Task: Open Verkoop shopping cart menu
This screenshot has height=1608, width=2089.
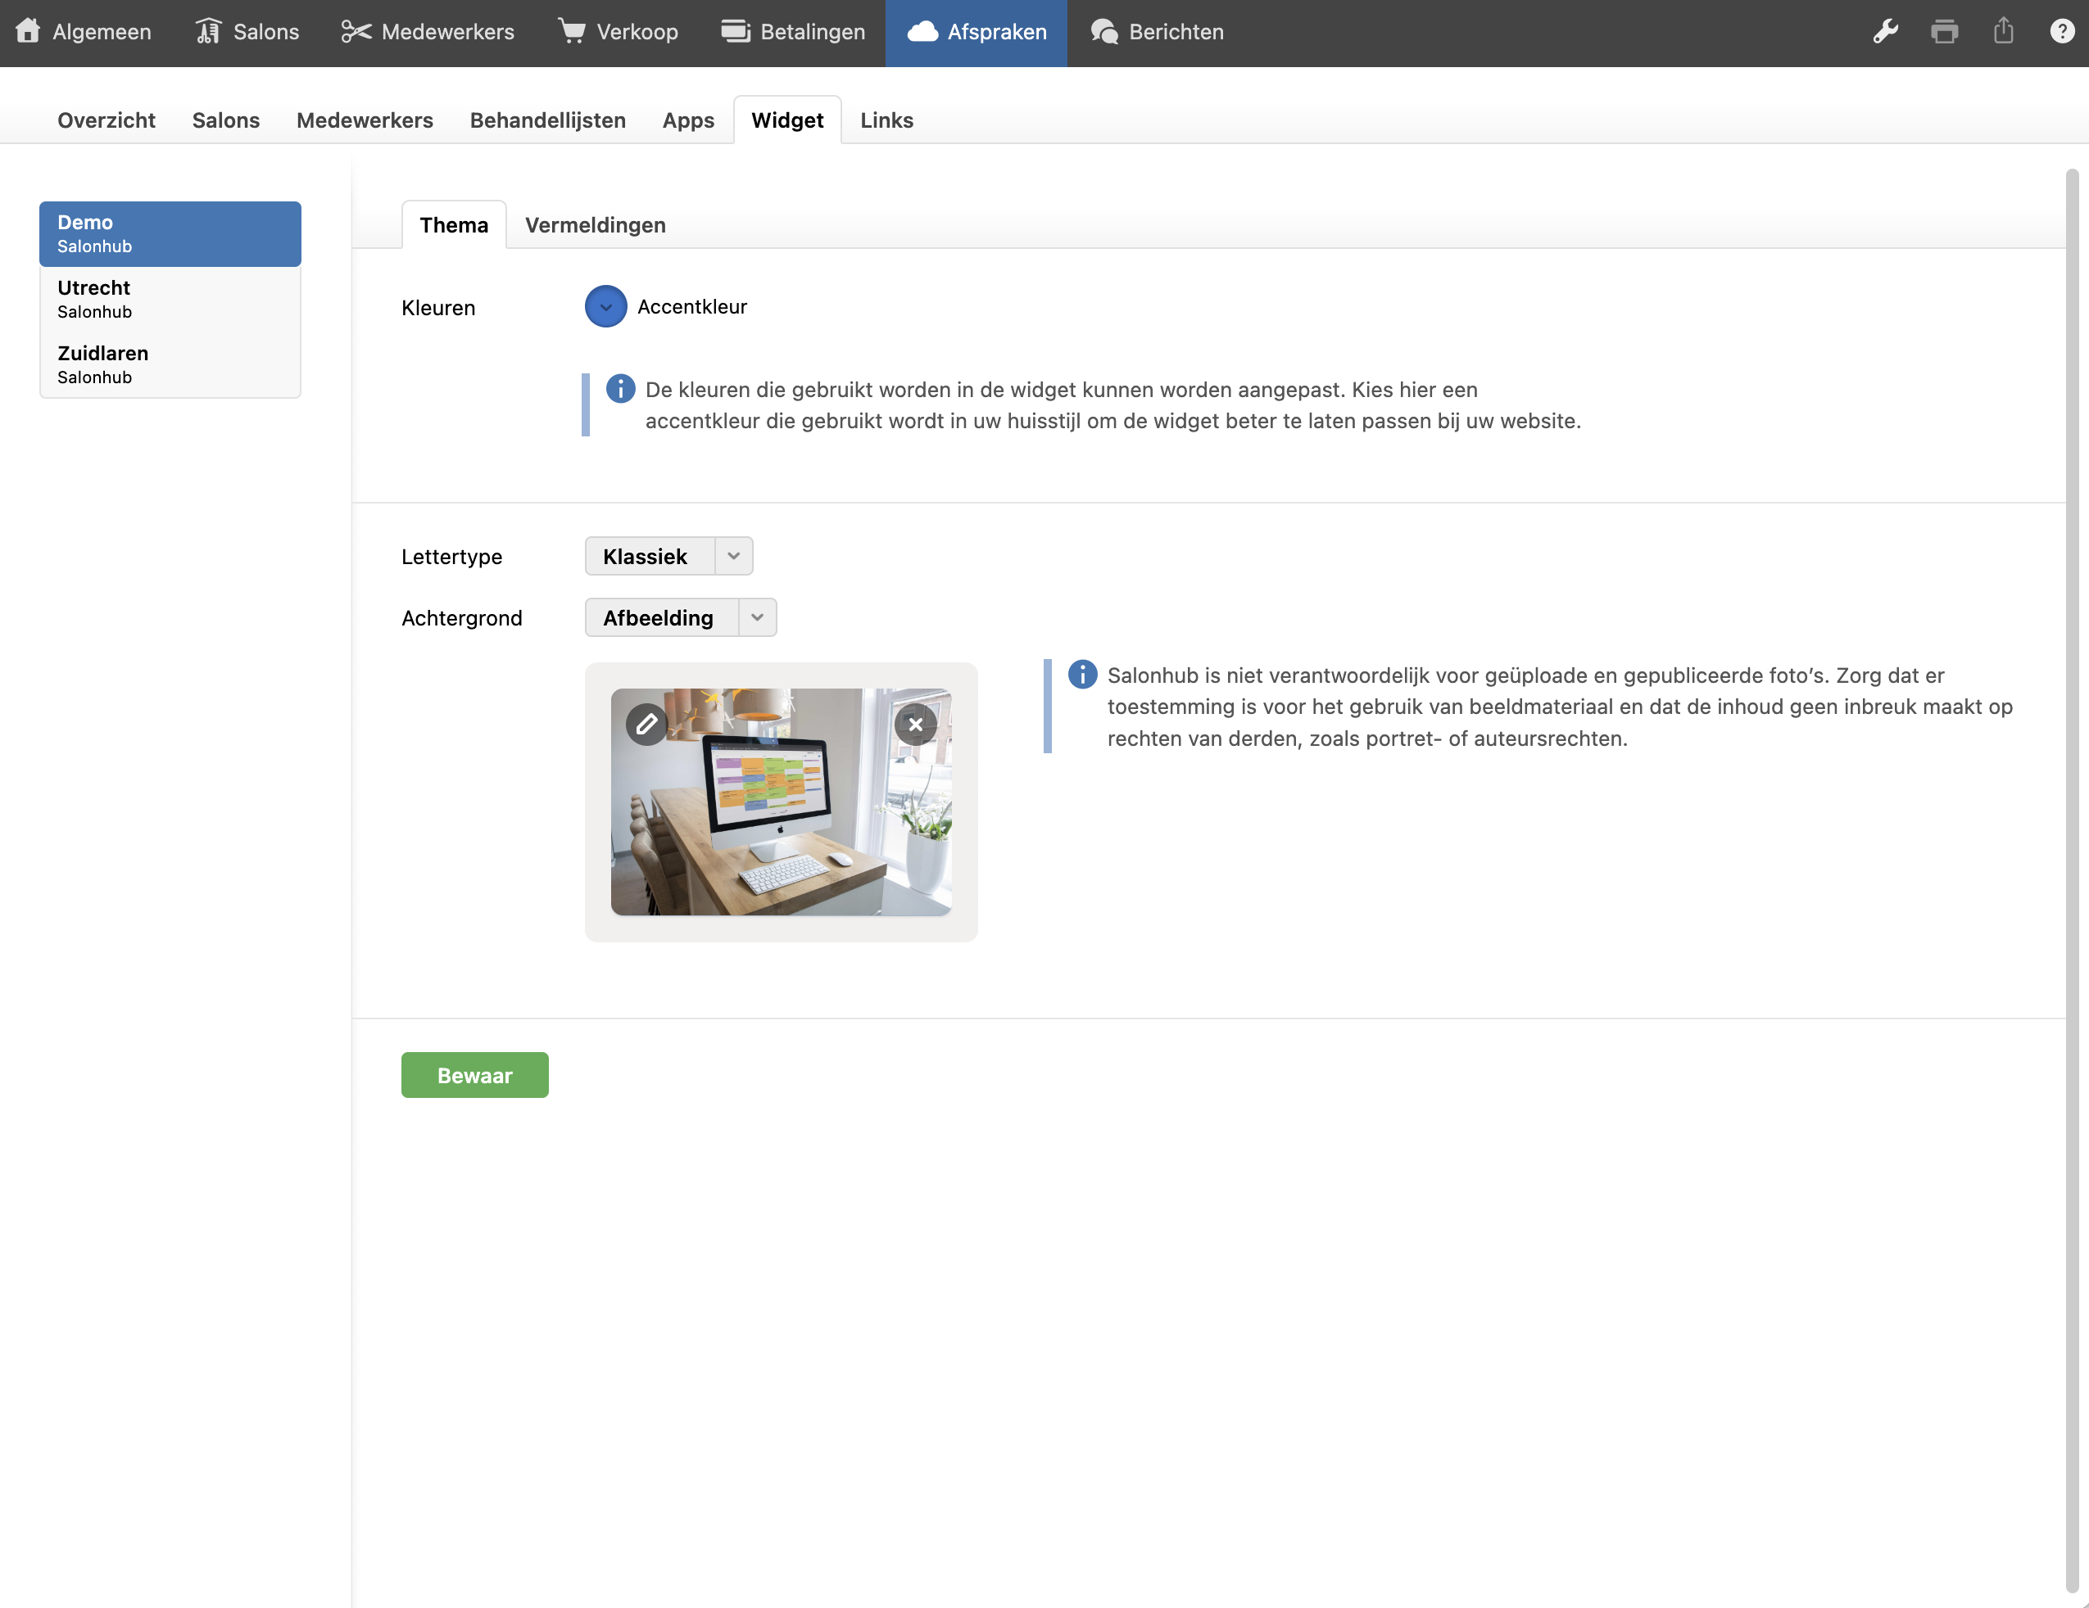Action: (x=618, y=32)
